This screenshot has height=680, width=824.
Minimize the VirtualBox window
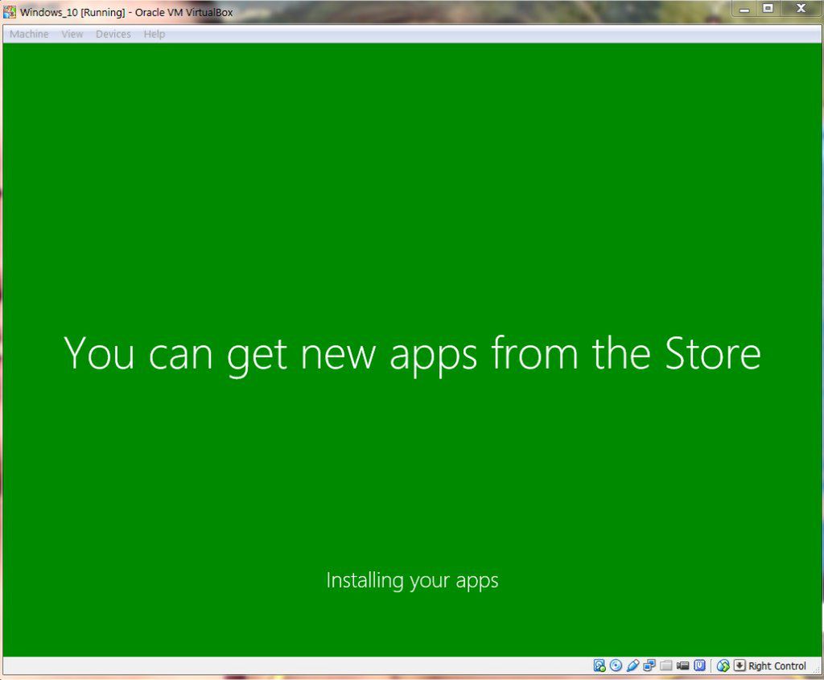(744, 9)
